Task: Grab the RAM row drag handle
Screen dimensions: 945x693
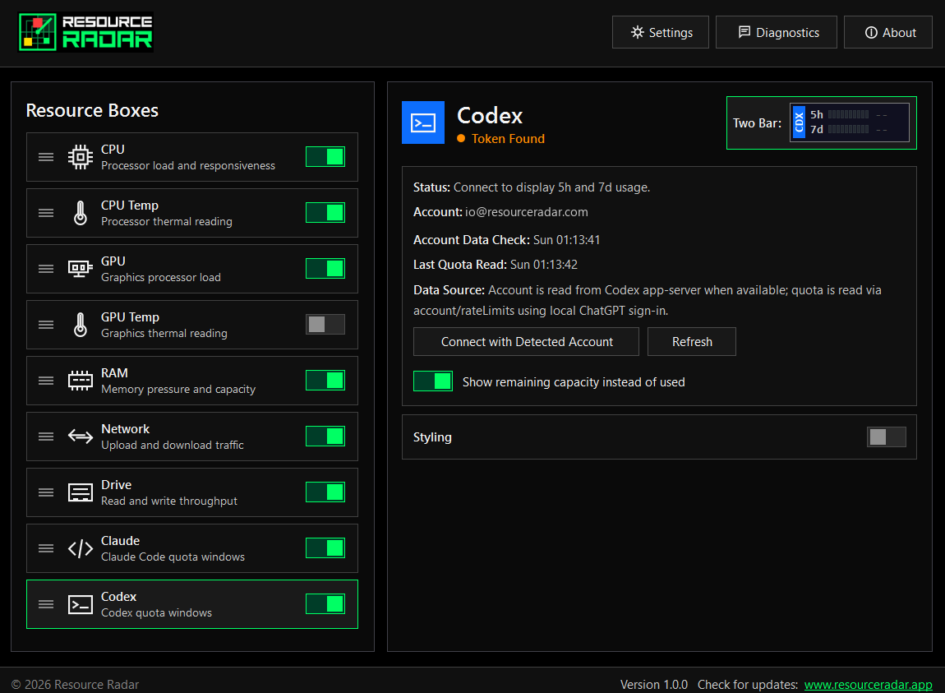Action: coord(46,381)
